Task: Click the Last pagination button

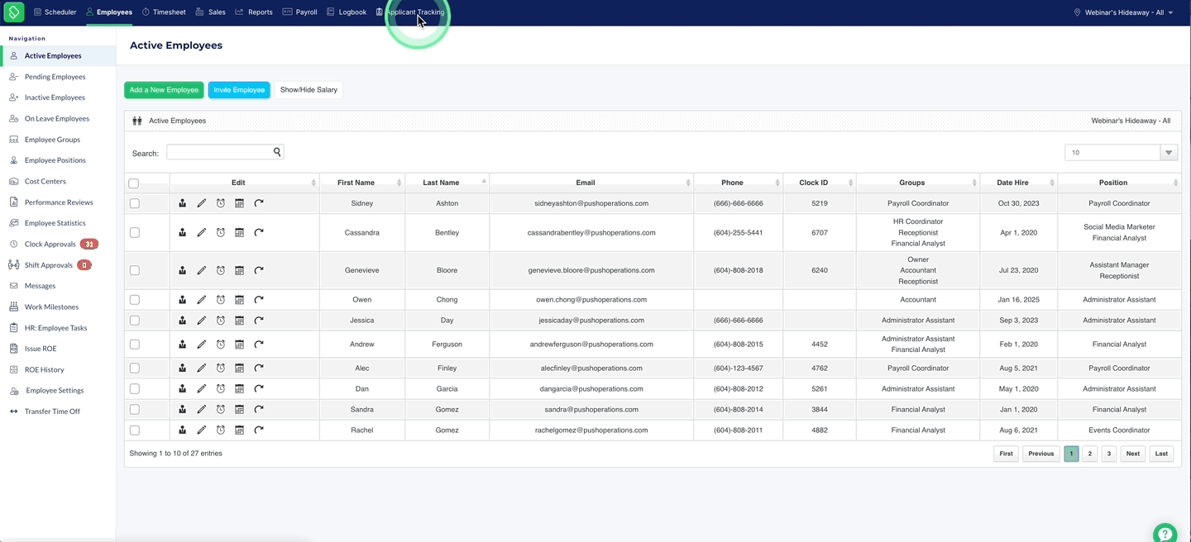Action: [1162, 454]
